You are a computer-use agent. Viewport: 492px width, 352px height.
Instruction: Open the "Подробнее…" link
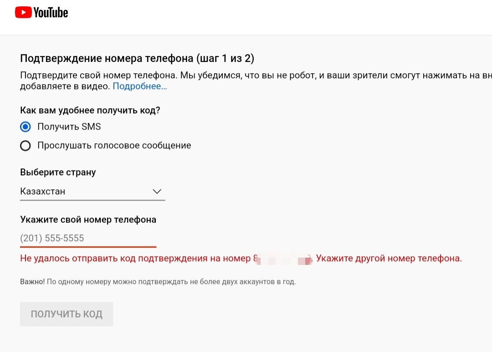140,86
